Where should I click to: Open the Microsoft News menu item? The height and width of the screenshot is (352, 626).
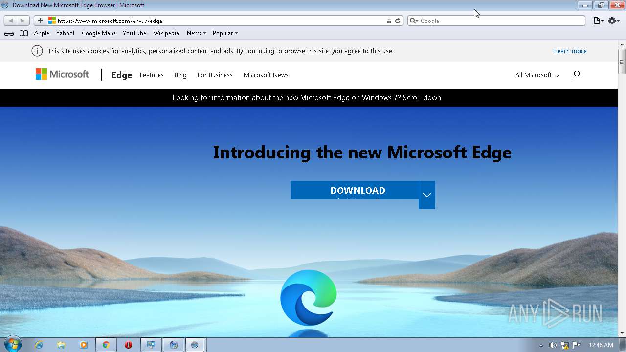(266, 75)
